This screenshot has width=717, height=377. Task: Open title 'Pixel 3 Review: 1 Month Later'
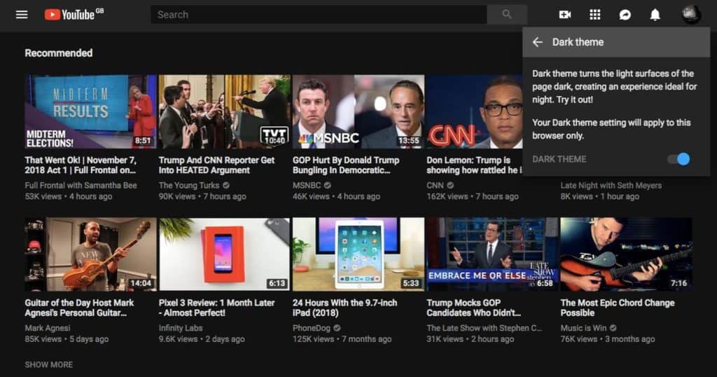click(217, 308)
